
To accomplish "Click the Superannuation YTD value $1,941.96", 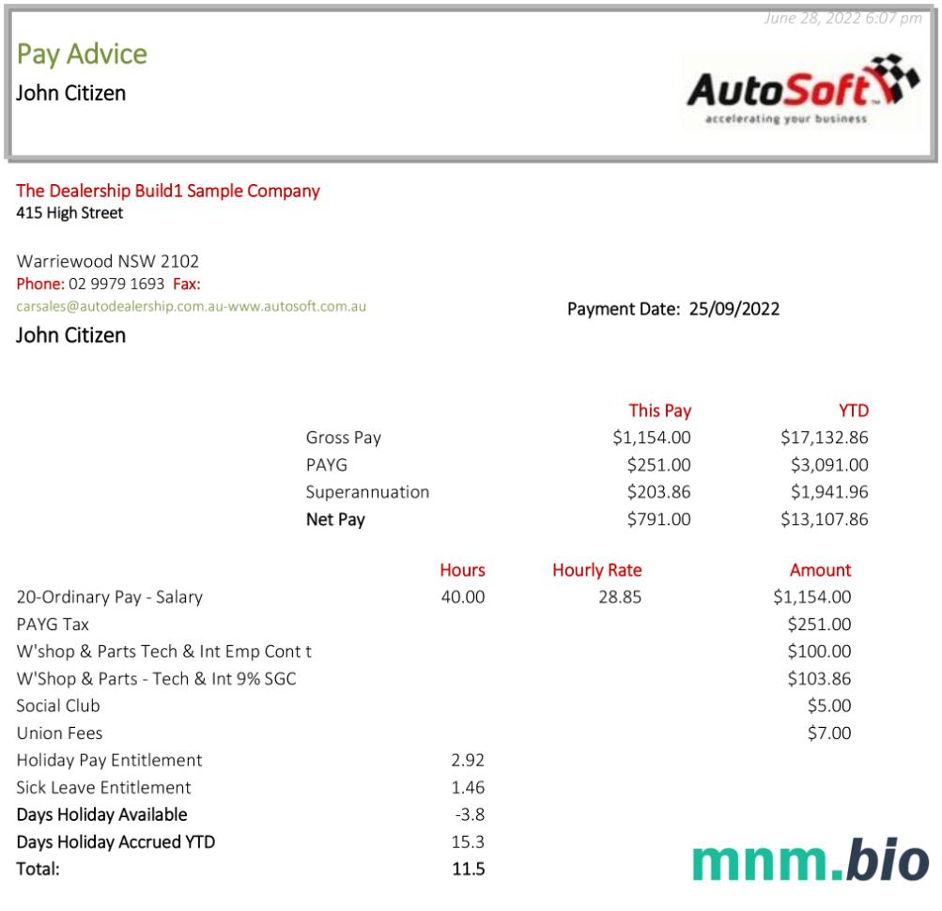I will (x=828, y=492).
